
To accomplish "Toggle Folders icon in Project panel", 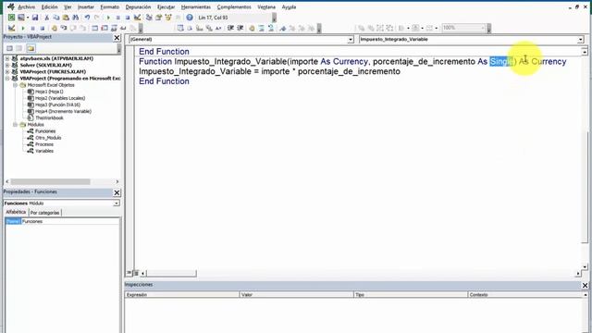I will pyautogui.click(x=31, y=48).
